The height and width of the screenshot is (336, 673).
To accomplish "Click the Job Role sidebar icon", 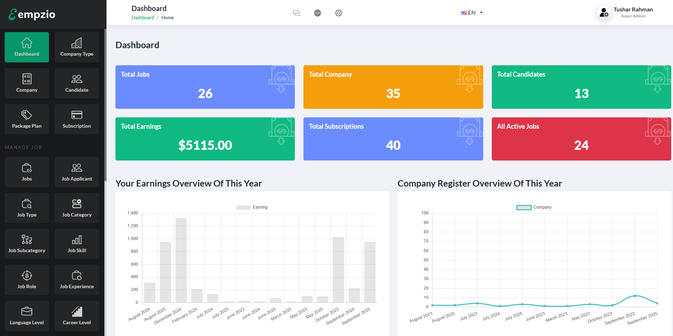I will [27, 280].
